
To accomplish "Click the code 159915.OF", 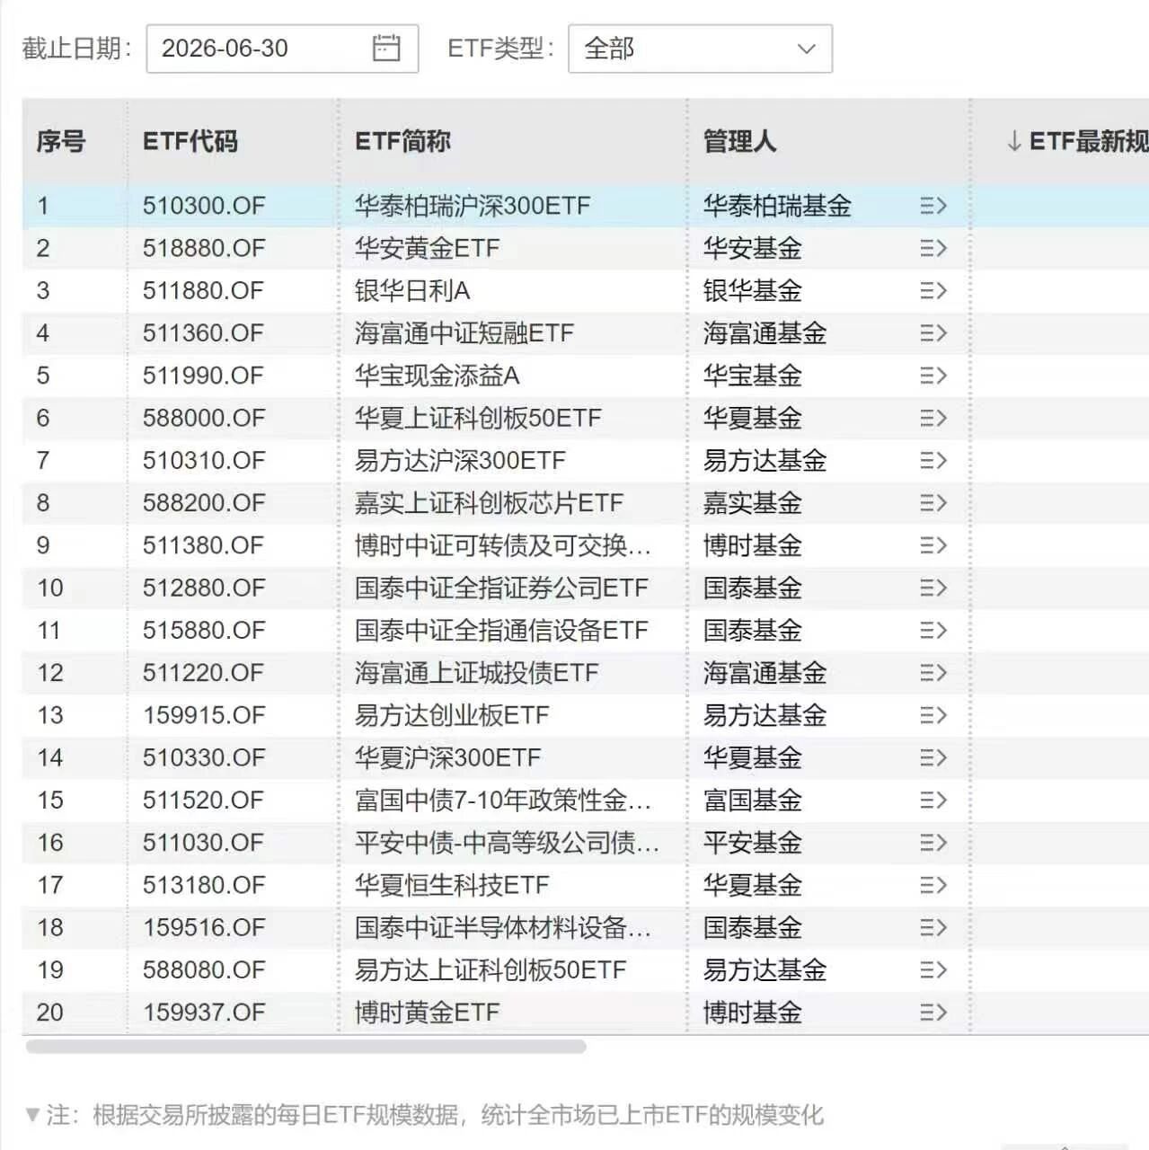I will click(x=204, y=715).
